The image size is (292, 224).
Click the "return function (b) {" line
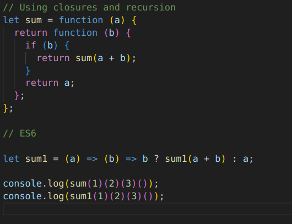(73, 33)
